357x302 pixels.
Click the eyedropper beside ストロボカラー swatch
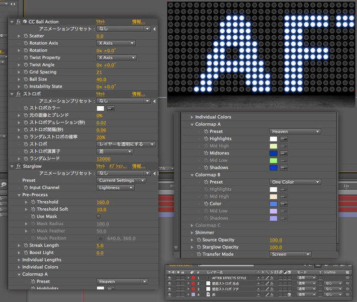click(x=111, y=108)
